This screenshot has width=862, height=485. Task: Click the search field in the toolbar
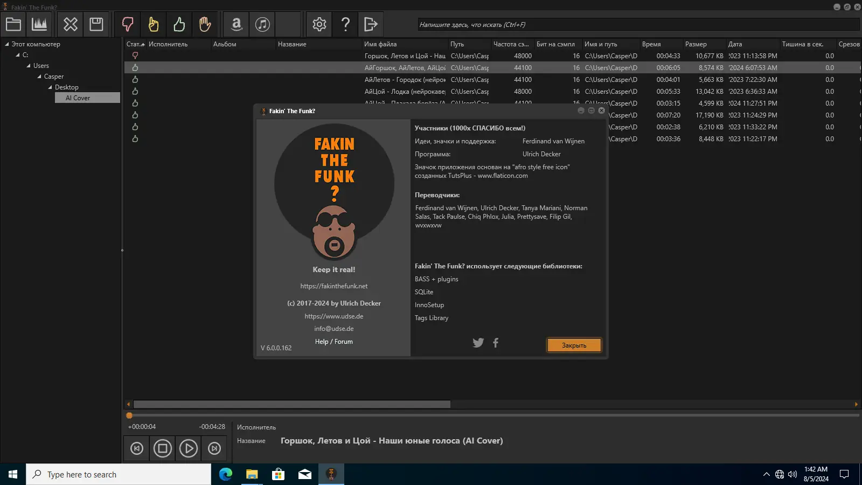638,25
